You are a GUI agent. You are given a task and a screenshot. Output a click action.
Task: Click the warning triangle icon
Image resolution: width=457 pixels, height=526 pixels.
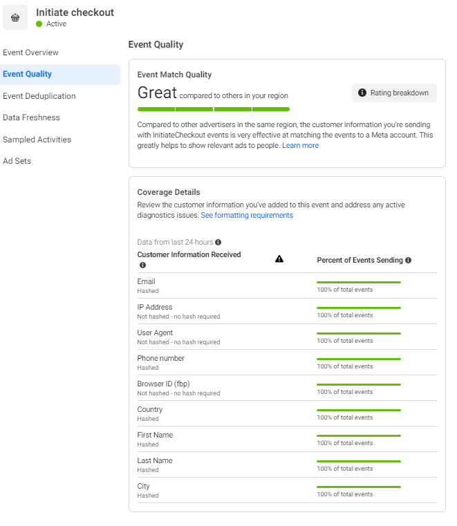click(x=279, y=259)
